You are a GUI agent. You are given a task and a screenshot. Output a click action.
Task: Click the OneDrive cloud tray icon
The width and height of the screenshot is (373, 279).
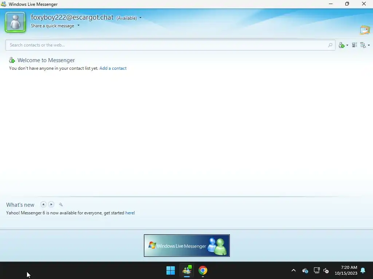tap(305, 270)
